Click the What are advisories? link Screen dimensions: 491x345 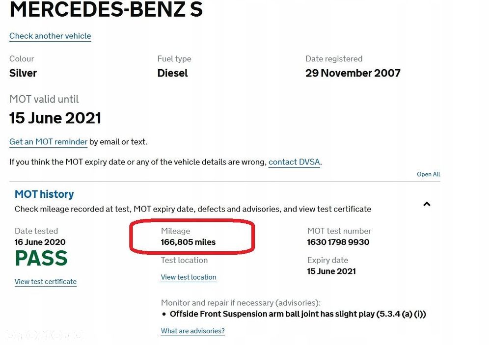coord(192,331)
